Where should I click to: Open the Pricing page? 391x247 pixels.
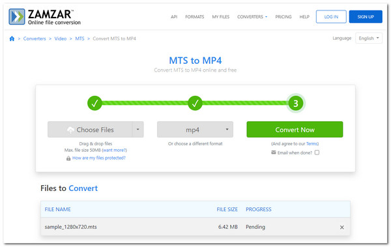[x=283, y=17]
